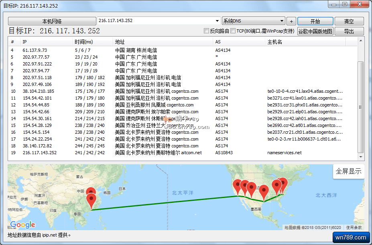372x245 pixels.
Task: Click the address 美国 德克萨斯州 埃尔帕索 cogentco.com
Action: coord(157,112)
